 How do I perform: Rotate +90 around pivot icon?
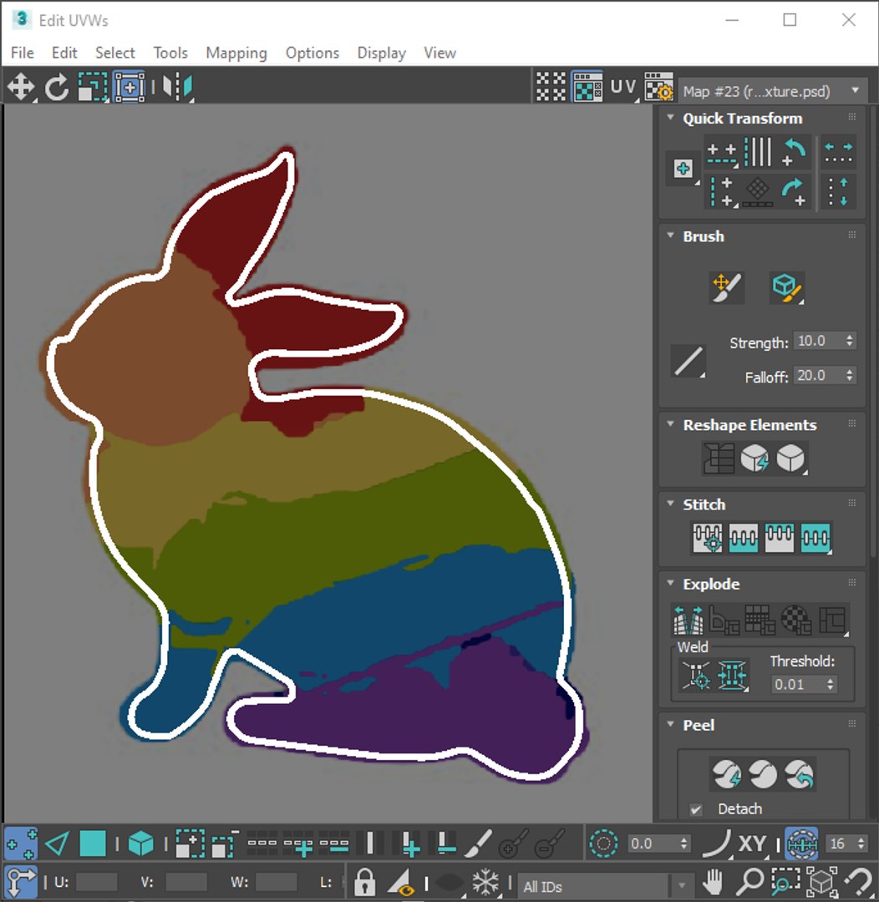pos(795,191)
